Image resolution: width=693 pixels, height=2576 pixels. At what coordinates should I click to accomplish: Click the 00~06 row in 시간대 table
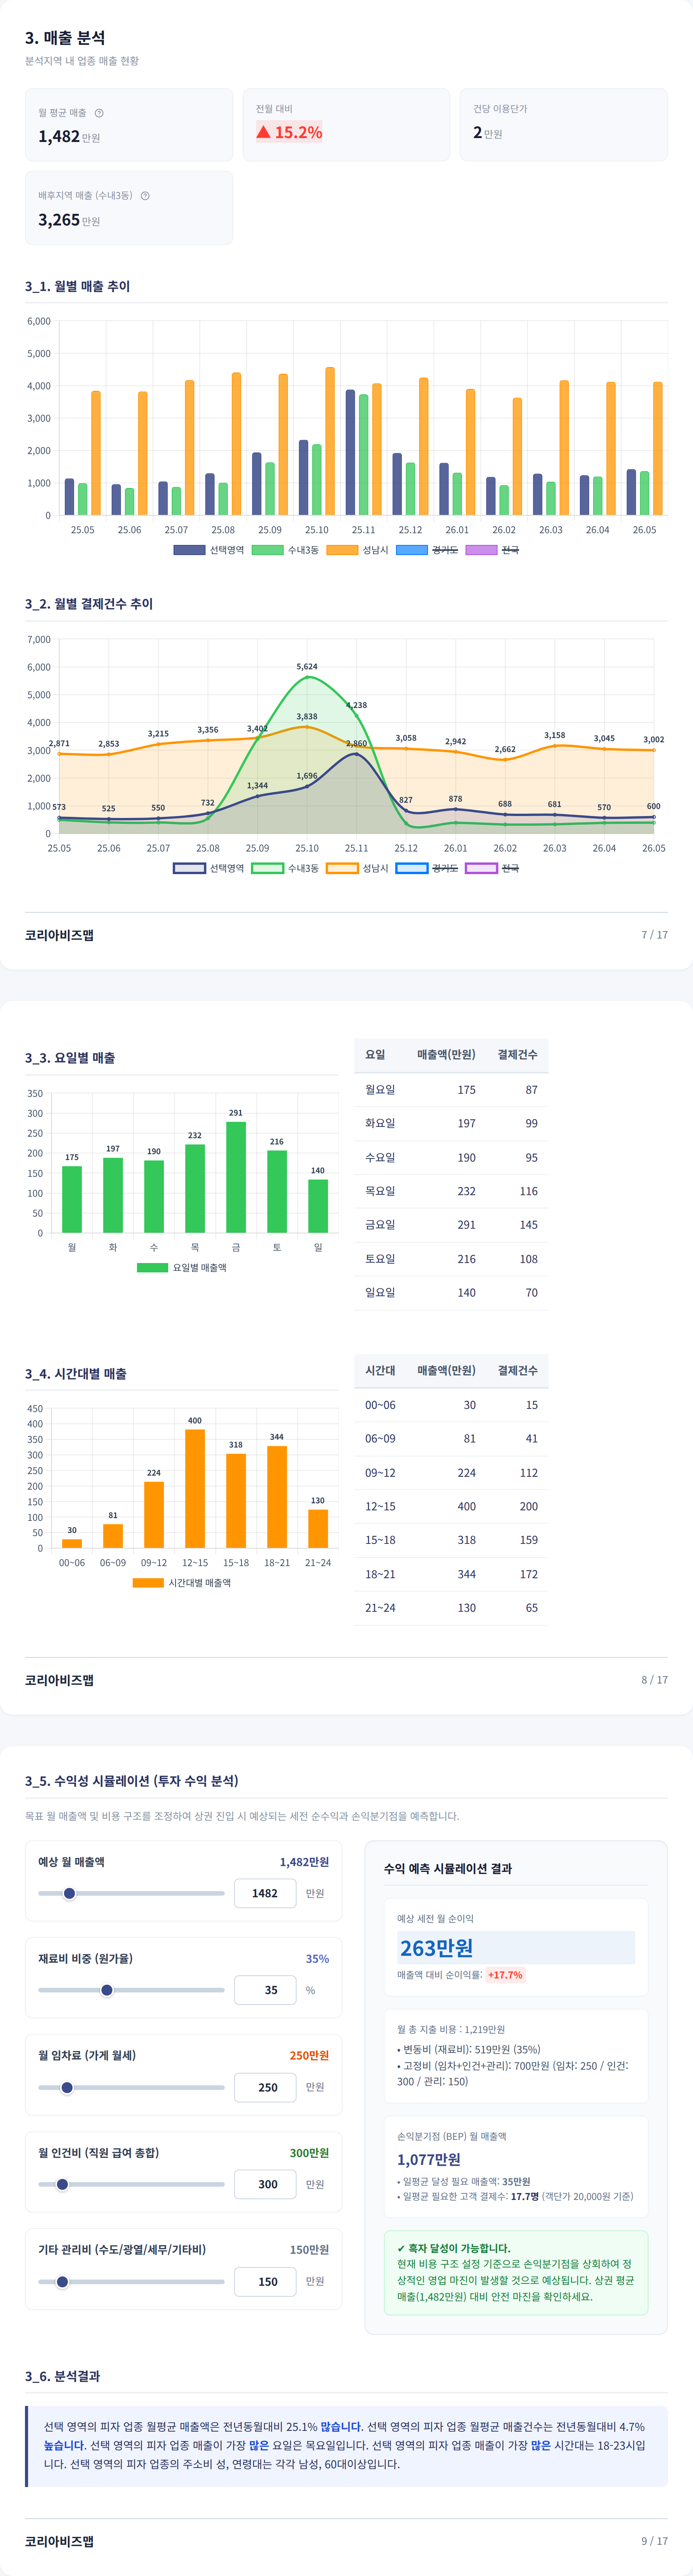click(x=451, y=1405)
